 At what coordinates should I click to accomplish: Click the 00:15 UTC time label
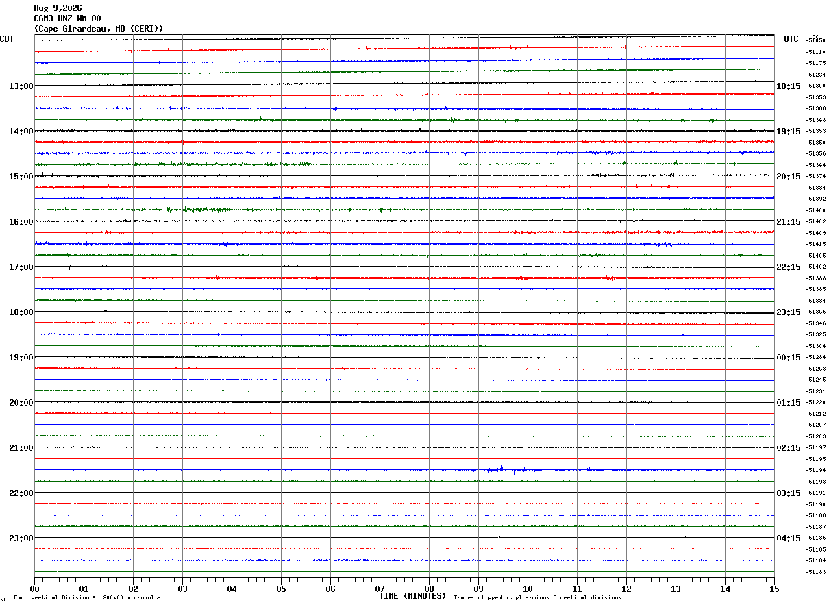pos(789,358)
